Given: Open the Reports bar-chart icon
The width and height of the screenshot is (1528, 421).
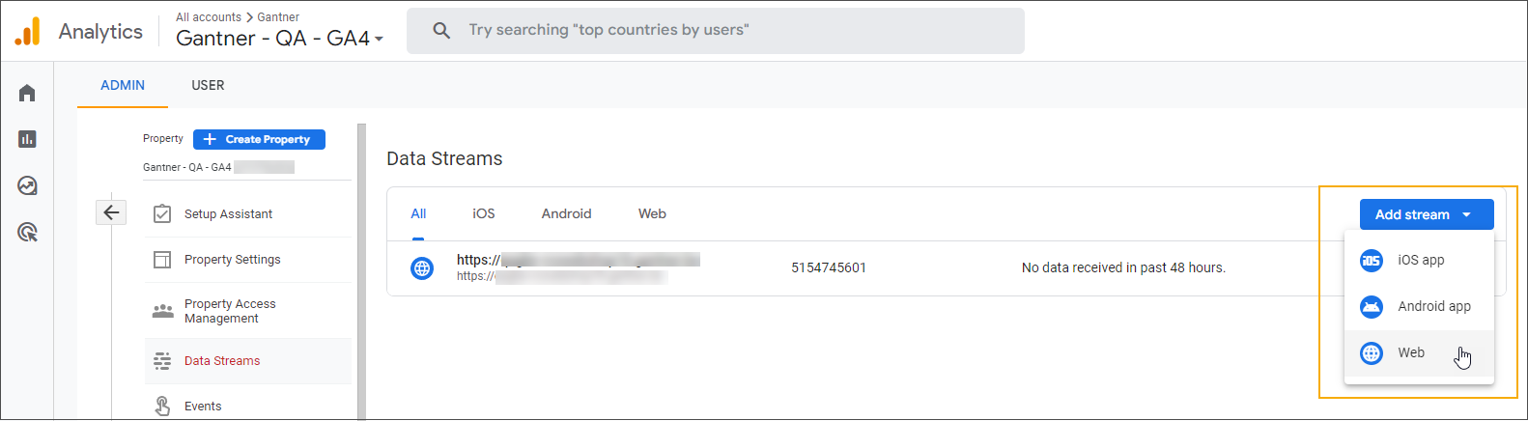Looking at the screenshot, I should coord(27,139).
